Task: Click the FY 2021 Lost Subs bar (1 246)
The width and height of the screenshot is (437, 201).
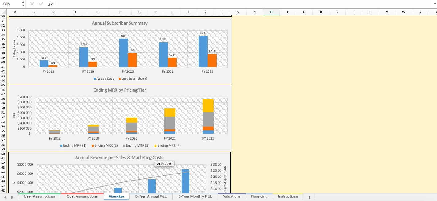Action: click(x=172, y=62)
